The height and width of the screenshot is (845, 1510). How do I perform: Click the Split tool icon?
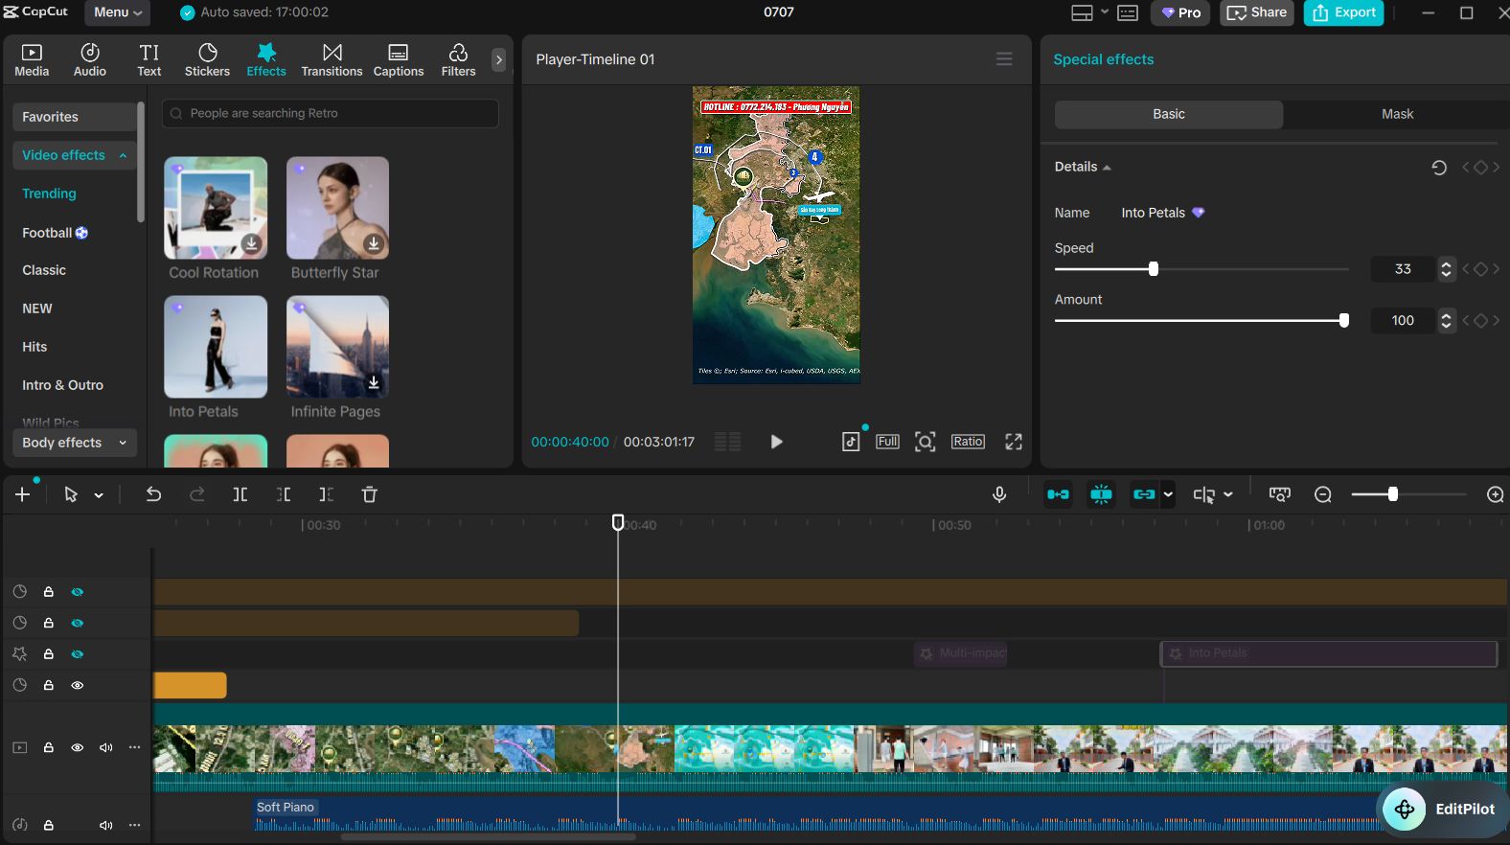240,494
